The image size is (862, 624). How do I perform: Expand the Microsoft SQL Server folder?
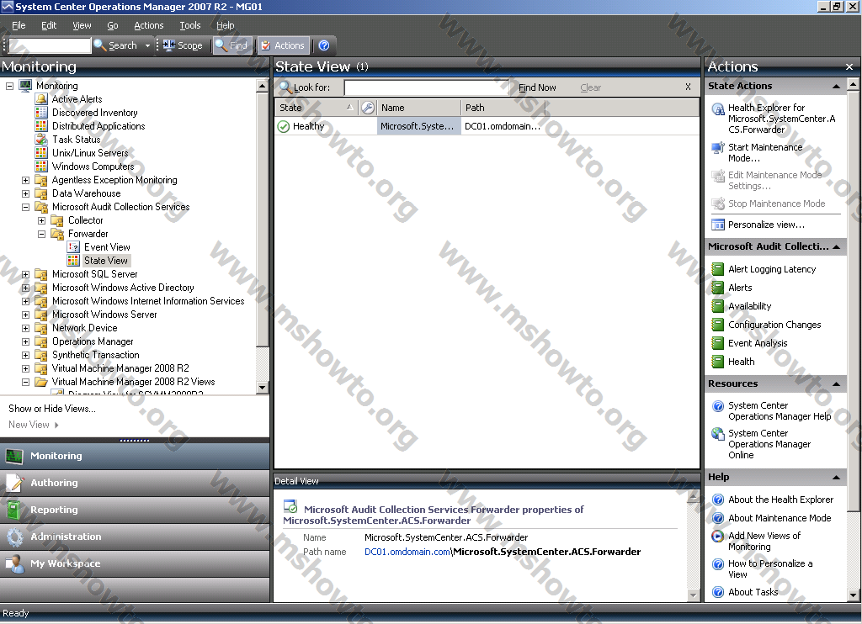pos(26,274)
